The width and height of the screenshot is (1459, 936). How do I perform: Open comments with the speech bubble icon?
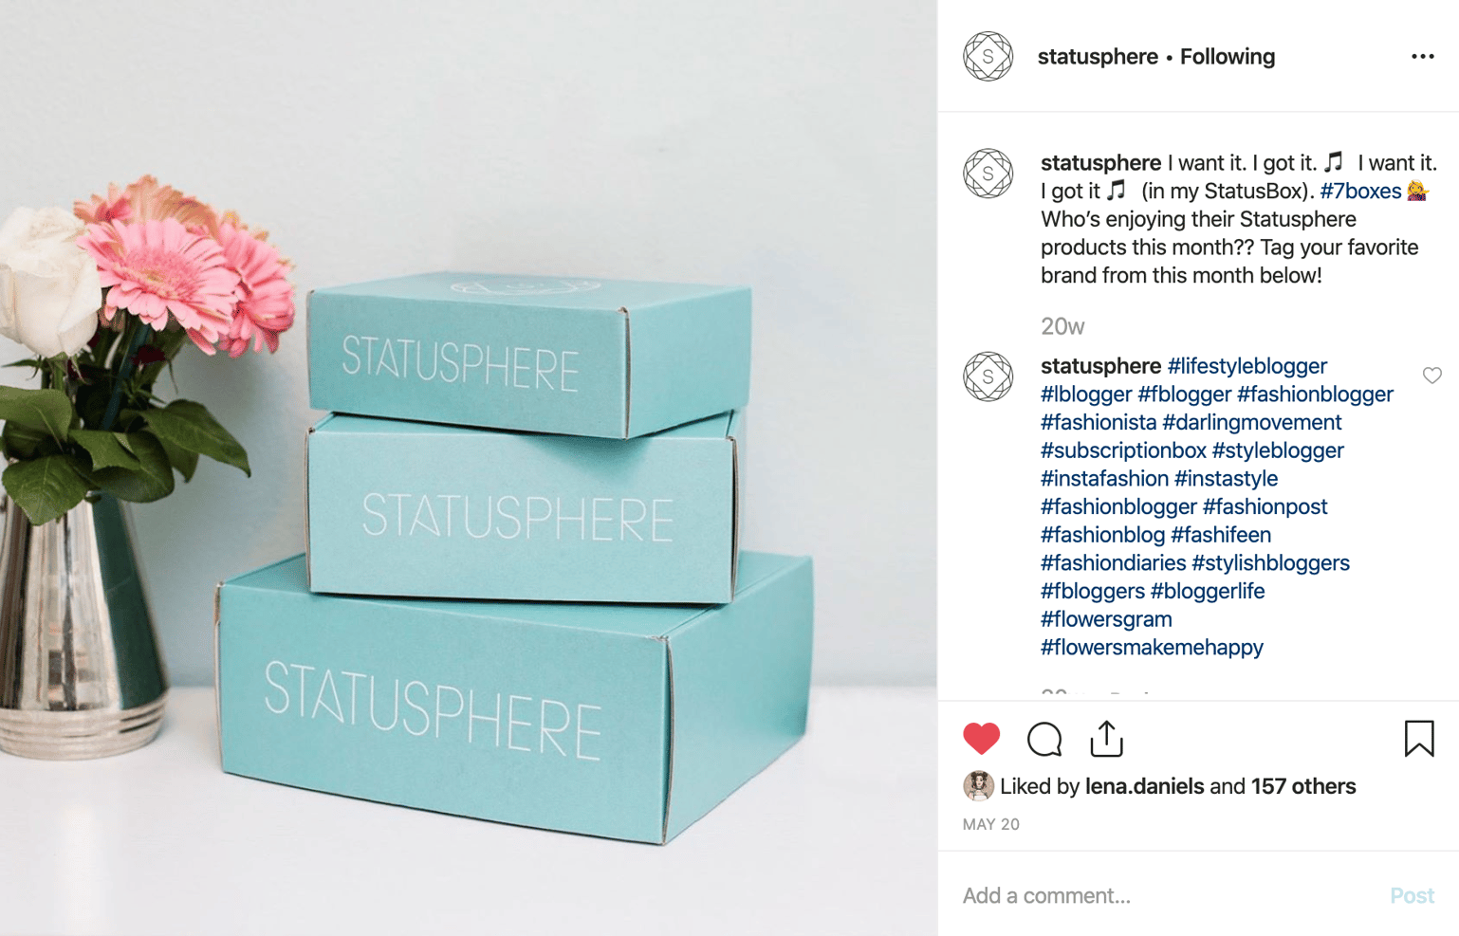(1043, 739)
